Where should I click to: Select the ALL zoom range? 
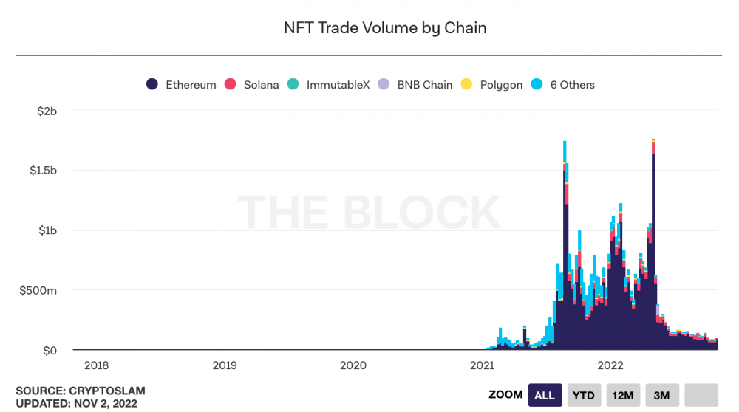(545, 395)
